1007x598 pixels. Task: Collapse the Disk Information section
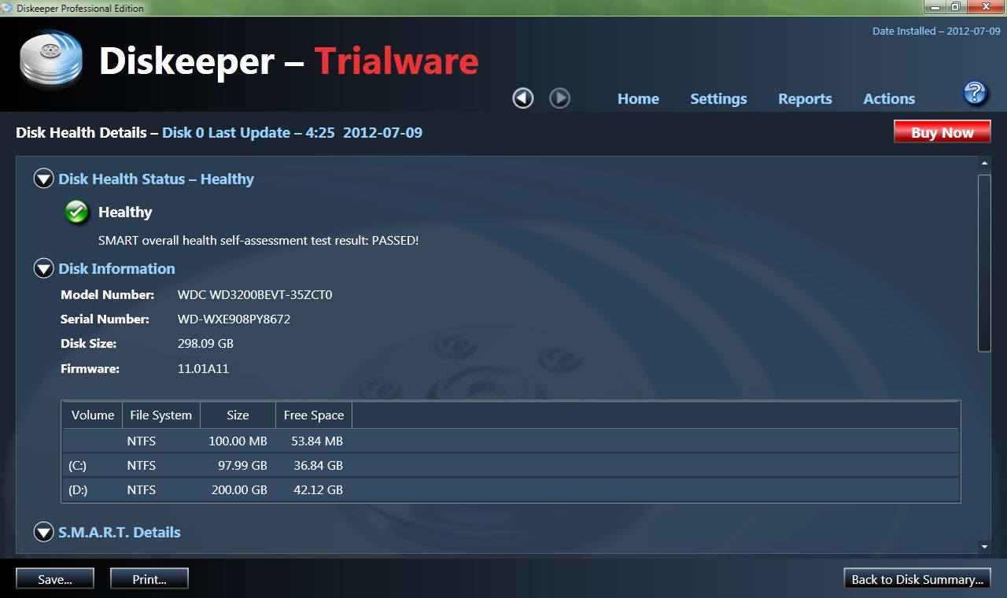coord(43,269)
